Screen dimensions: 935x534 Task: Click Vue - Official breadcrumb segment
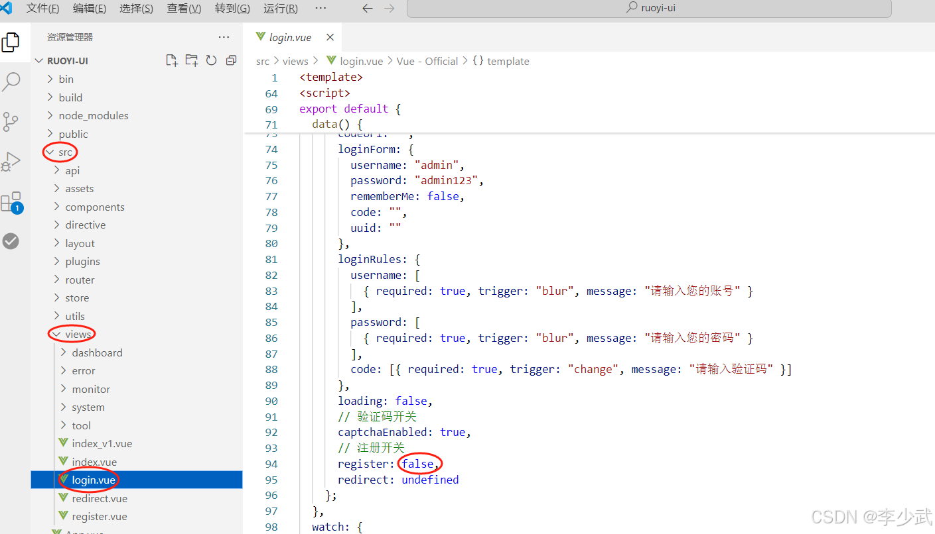pos(427,61)
